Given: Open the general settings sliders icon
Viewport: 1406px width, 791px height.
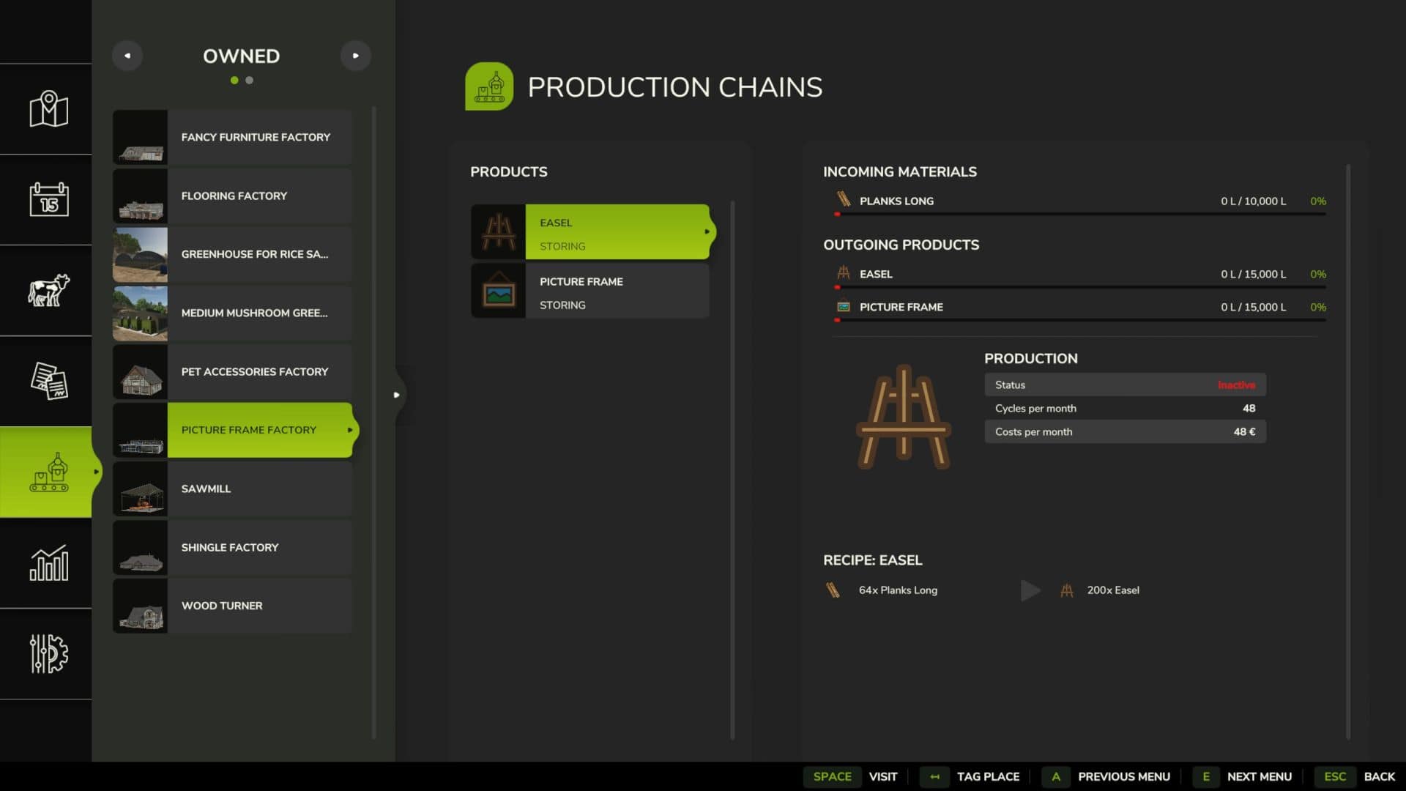Looking at the screenshot, I should tap(48, 653).
